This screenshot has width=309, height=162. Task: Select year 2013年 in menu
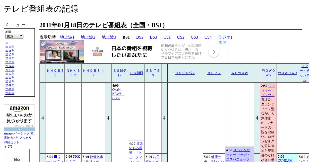(x=10, y=70)
